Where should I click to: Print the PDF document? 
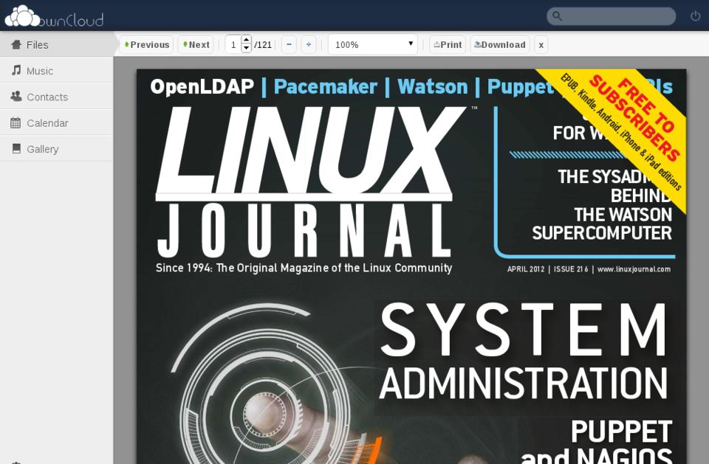tap(448, 45)
